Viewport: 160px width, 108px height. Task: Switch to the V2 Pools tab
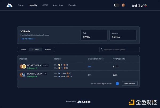48,49
